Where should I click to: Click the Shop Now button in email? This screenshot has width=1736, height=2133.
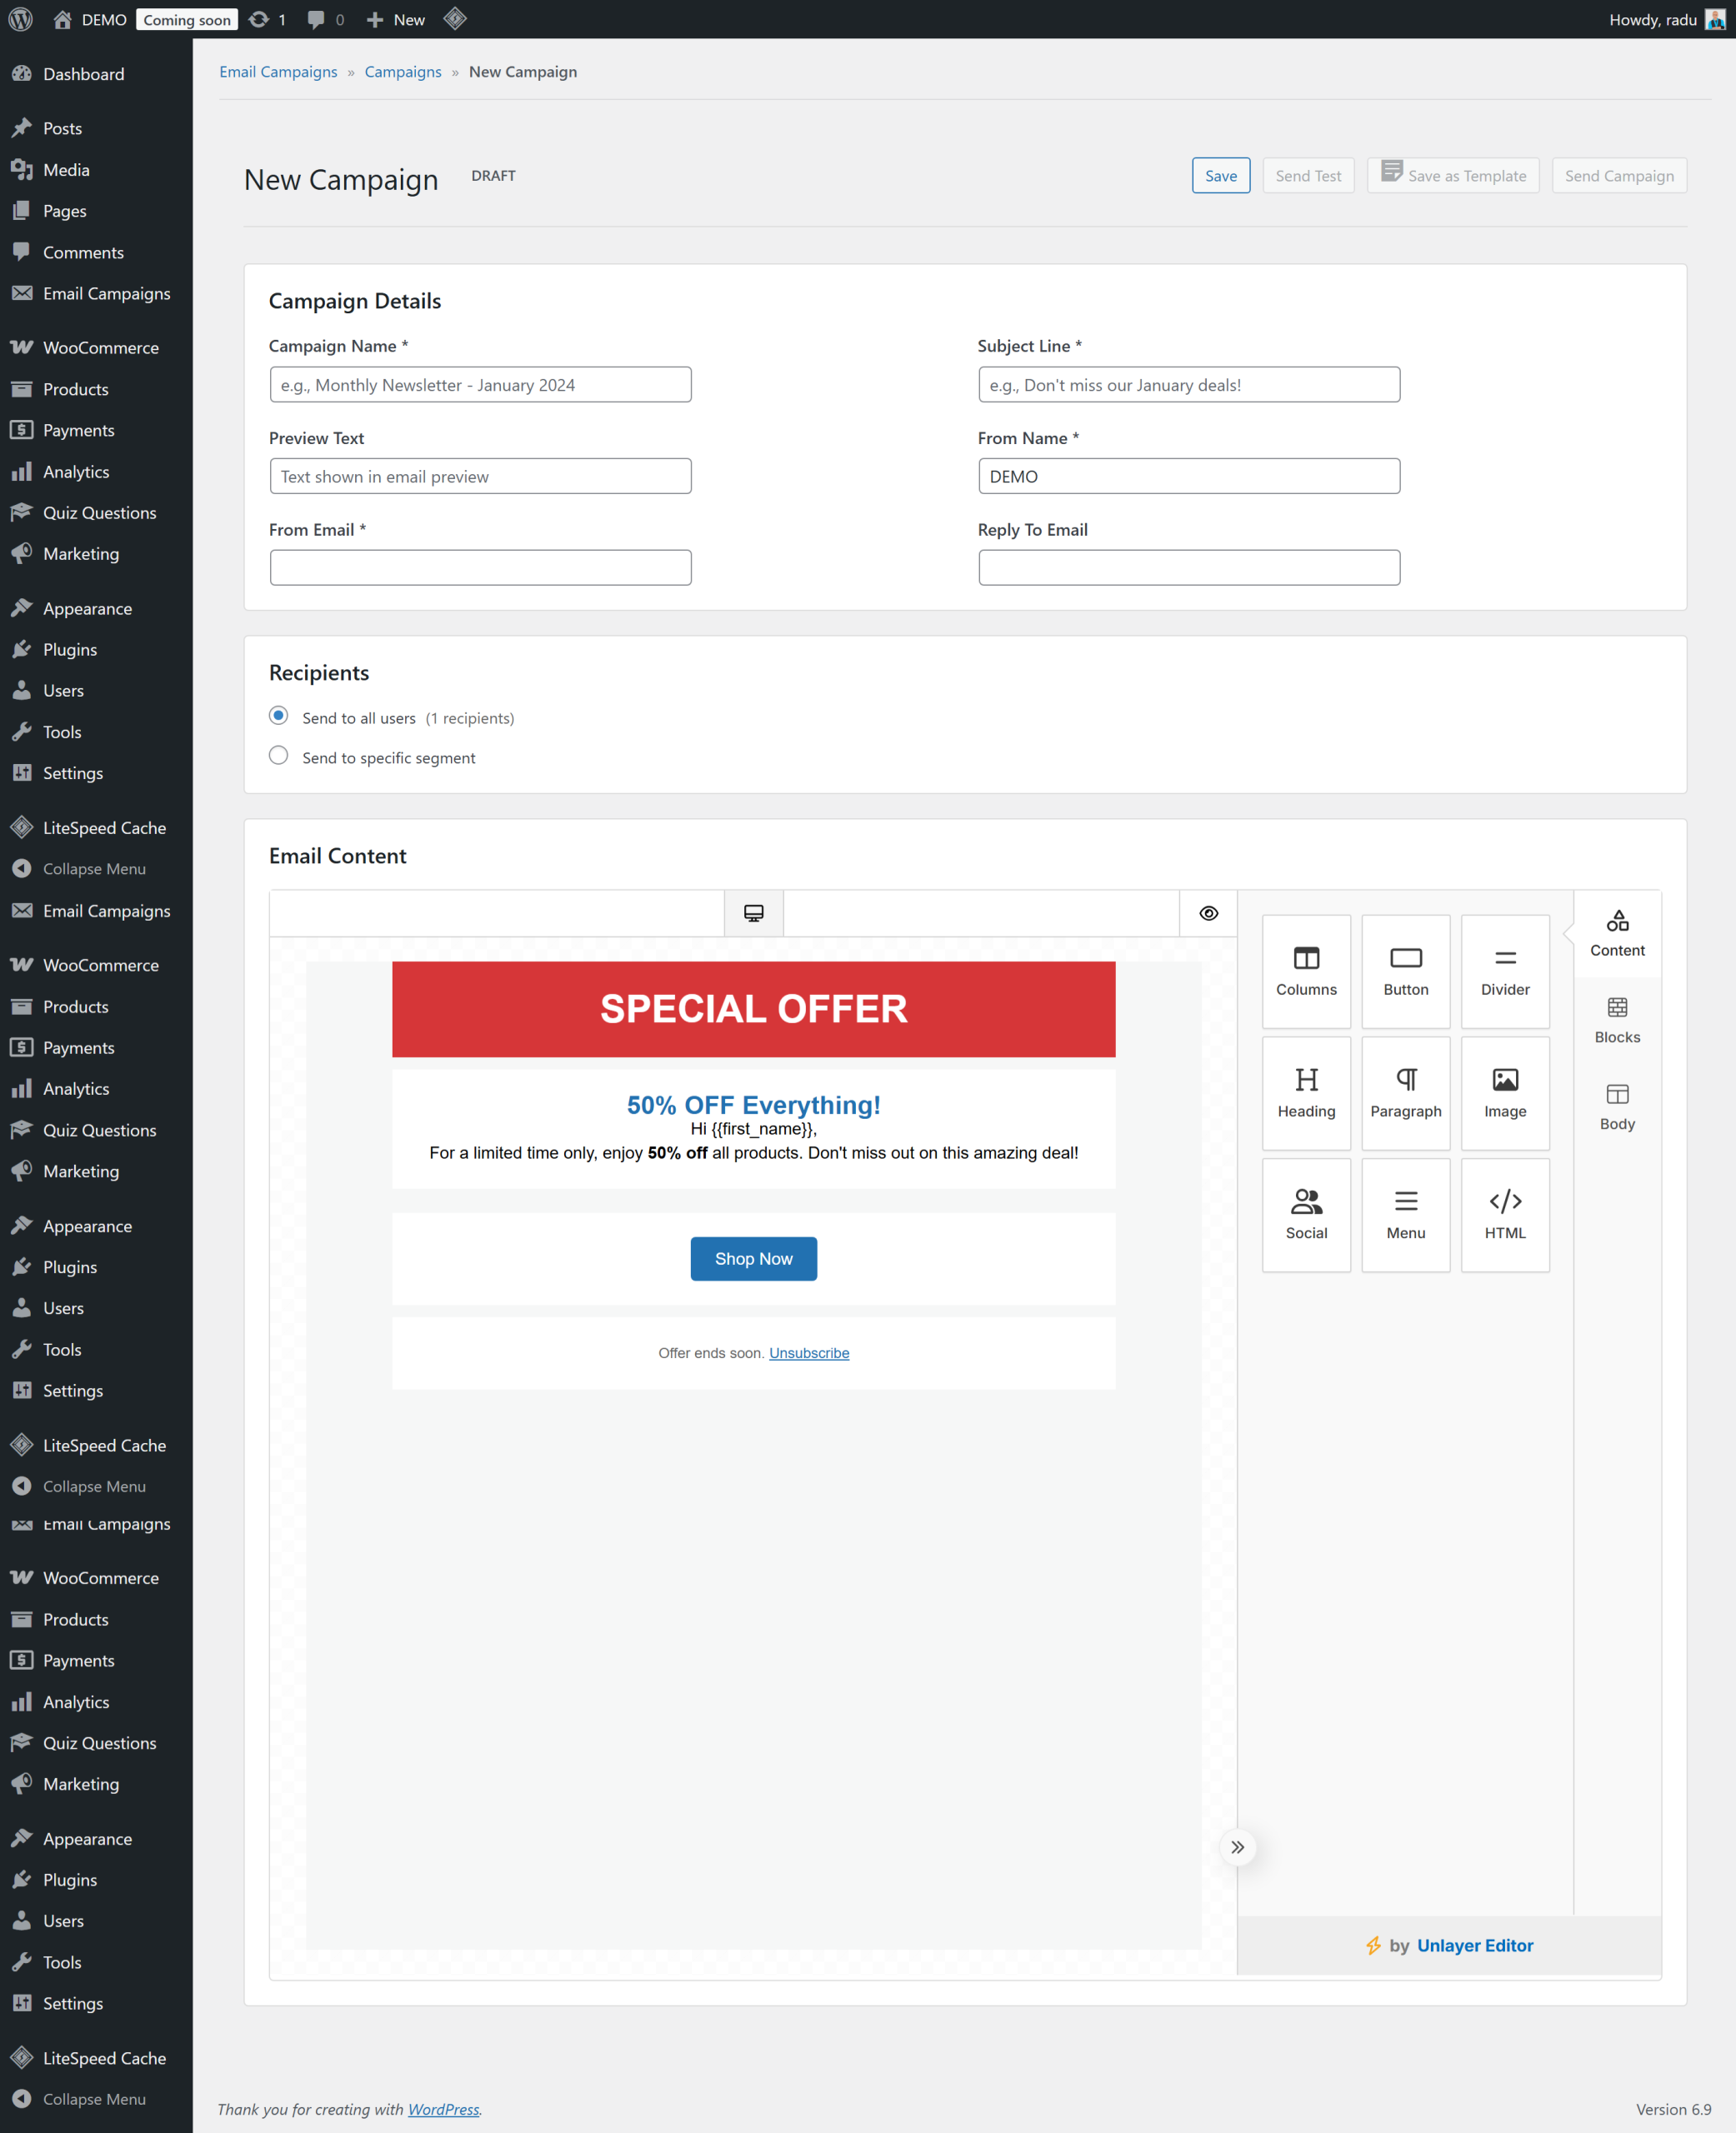coord(753,1258)
